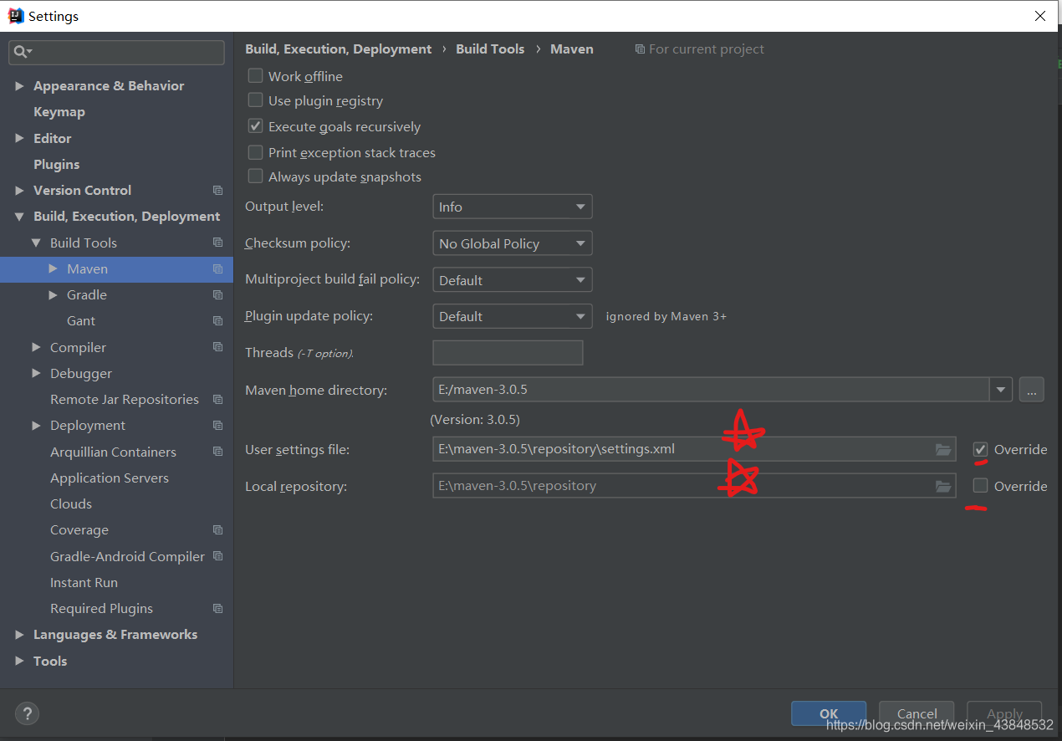Viewport: 1062px width, 741px height.
Task: Click the project-level icon beside Gradle
Action: (x=217, y=295)
